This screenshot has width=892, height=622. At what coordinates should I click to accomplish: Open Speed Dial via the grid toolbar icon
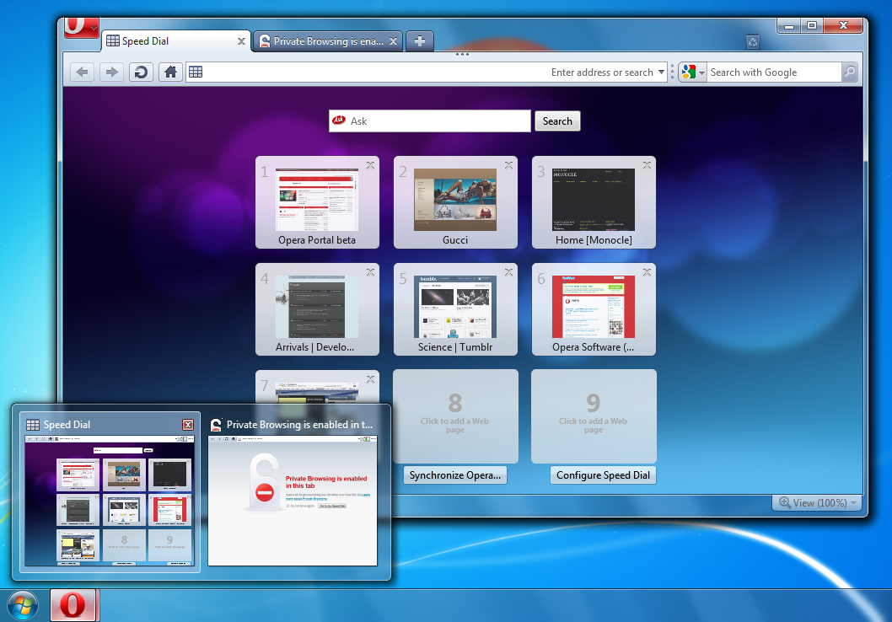coord(196,72)
